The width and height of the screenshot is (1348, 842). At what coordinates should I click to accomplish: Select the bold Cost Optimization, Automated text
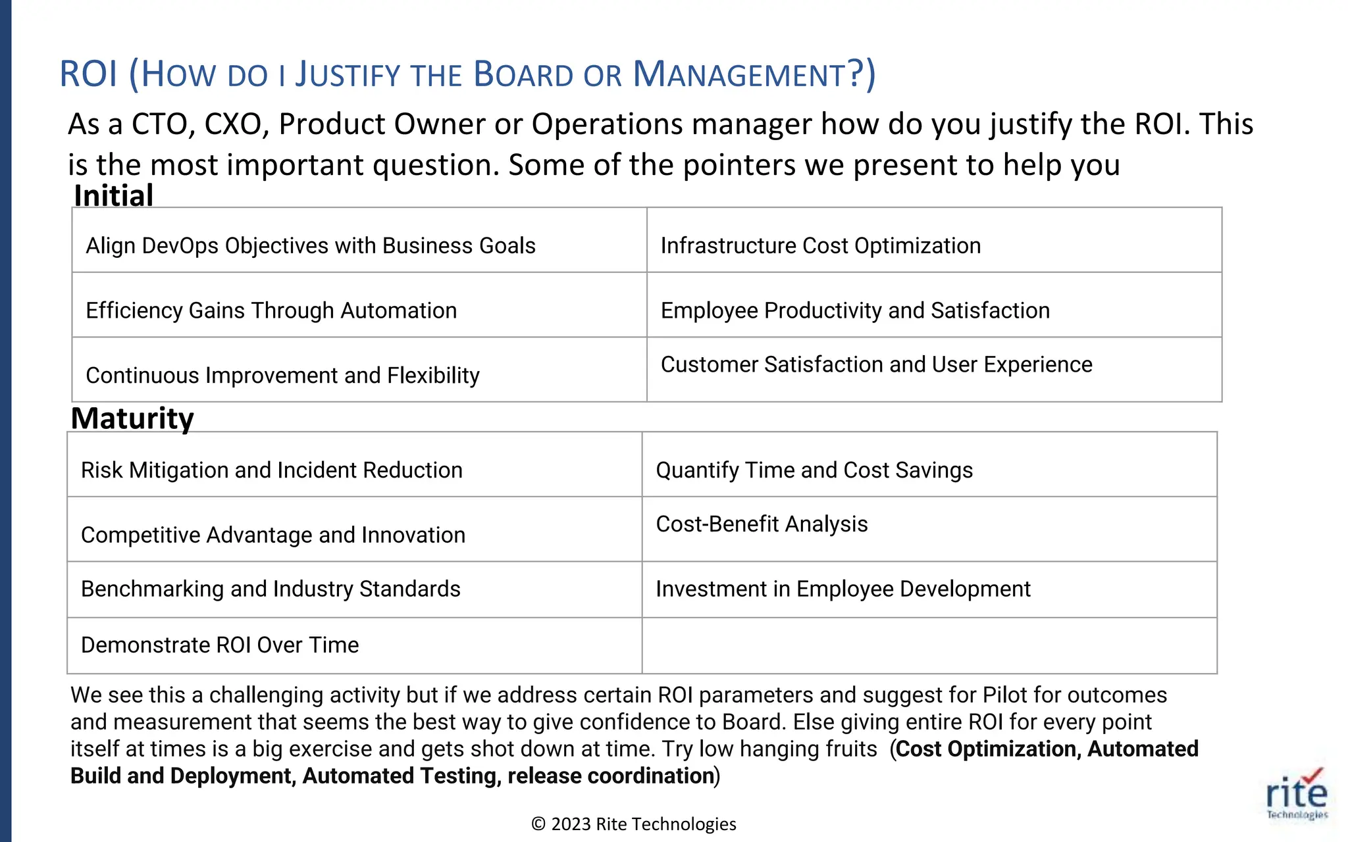[x=1047, y=749]
